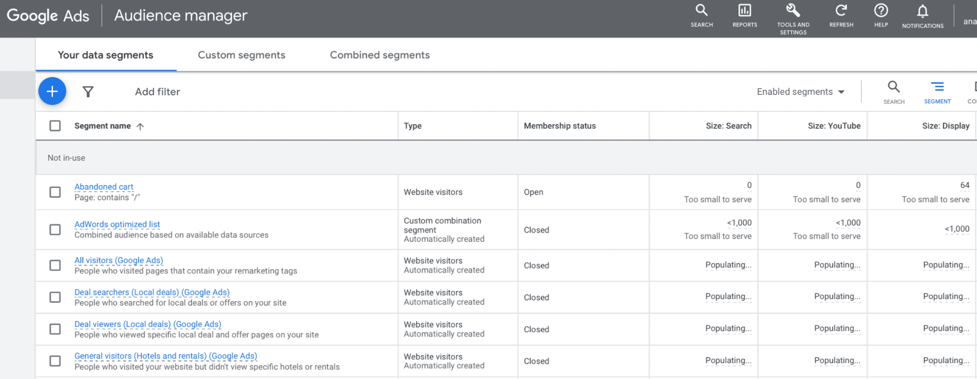This screenshot has width=977, height=379.
Task: Click Populating... under Size: Display for General visitors
Action: pyautogui.click(x=946, y=360)
